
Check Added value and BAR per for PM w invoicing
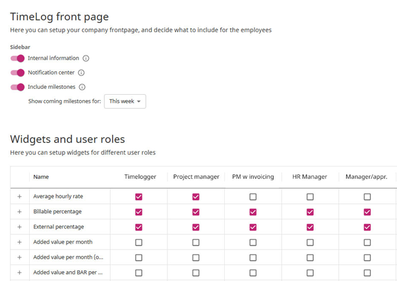pos(253,272)
